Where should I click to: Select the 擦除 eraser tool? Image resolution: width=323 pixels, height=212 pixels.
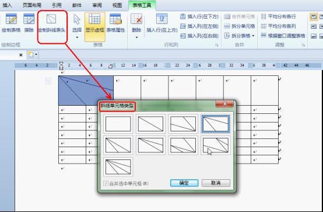point(29,23)
